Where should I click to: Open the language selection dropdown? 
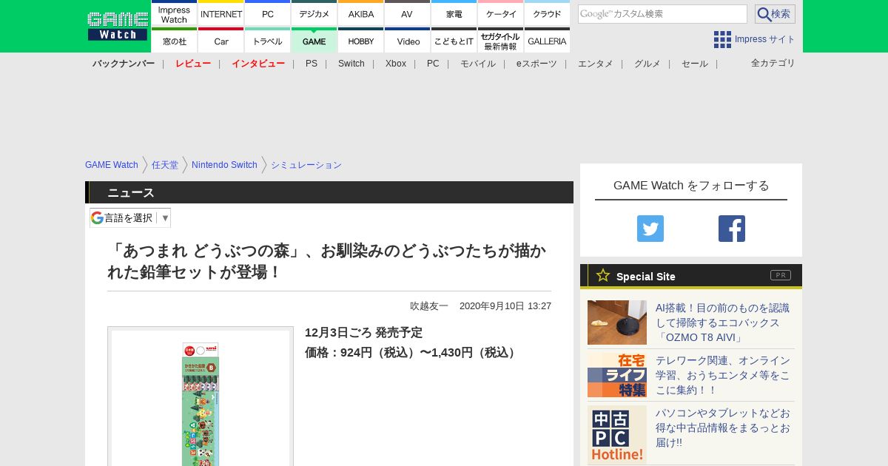(x=130, y=217)
